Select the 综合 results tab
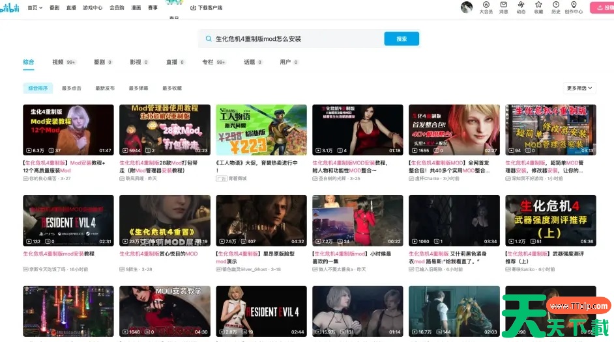 (29, 62)
